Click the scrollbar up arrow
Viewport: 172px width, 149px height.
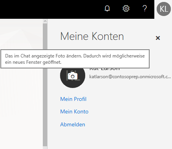45,21
